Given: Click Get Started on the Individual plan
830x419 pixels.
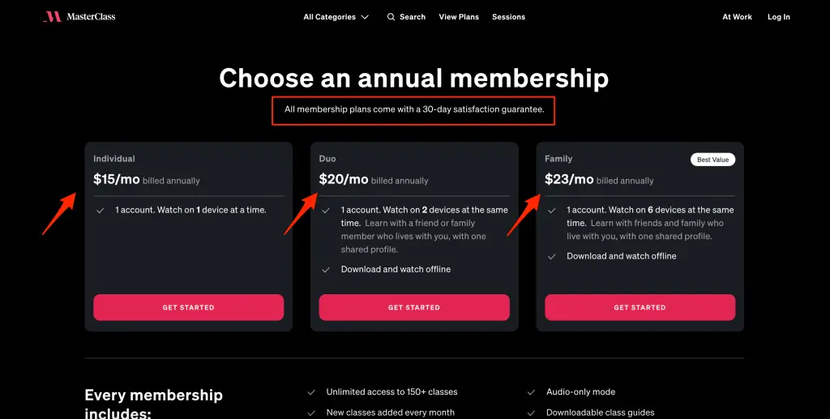Looking at the screenshot, I should click(x=188, y=307).
